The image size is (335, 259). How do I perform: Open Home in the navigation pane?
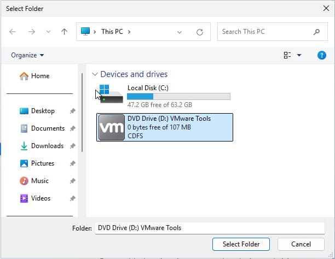(x=40, y=76)
